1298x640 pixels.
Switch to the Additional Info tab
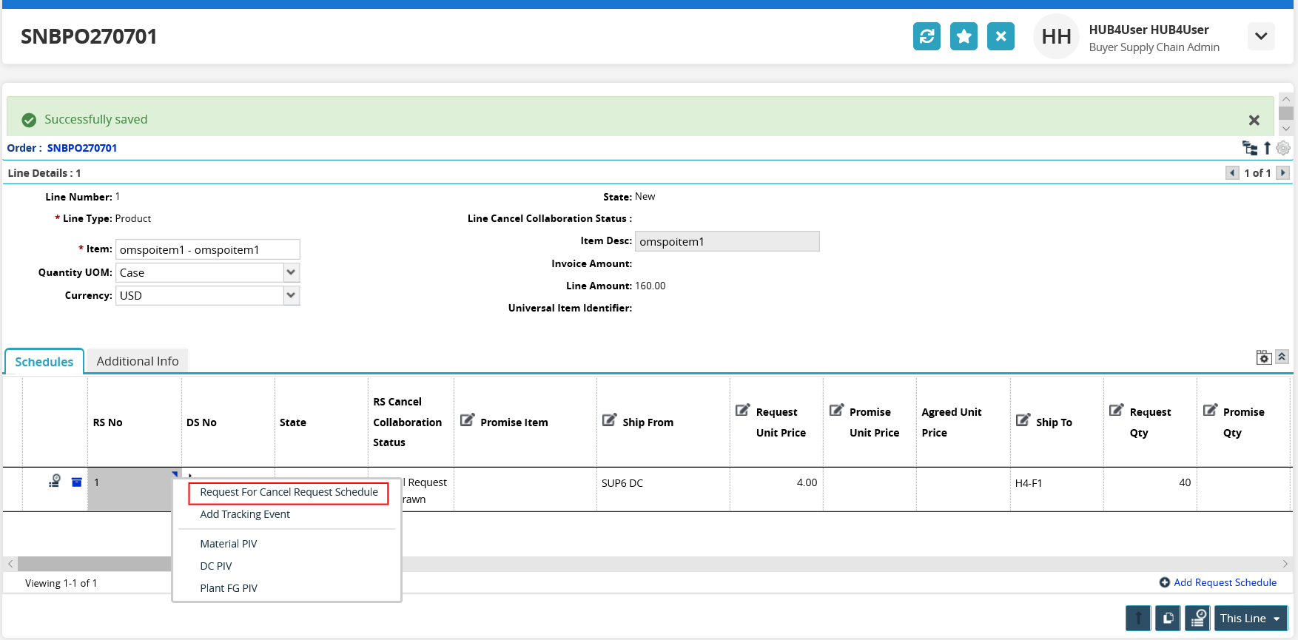(x=138, y=361)
